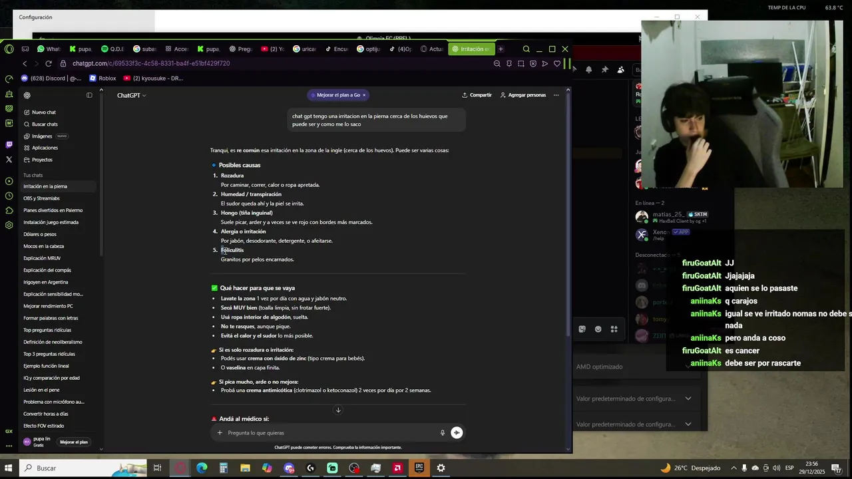Open the history clock icon in the Opera sidebar
The height and width of the screenshot is (479, 852).
(x=9, y=196)
